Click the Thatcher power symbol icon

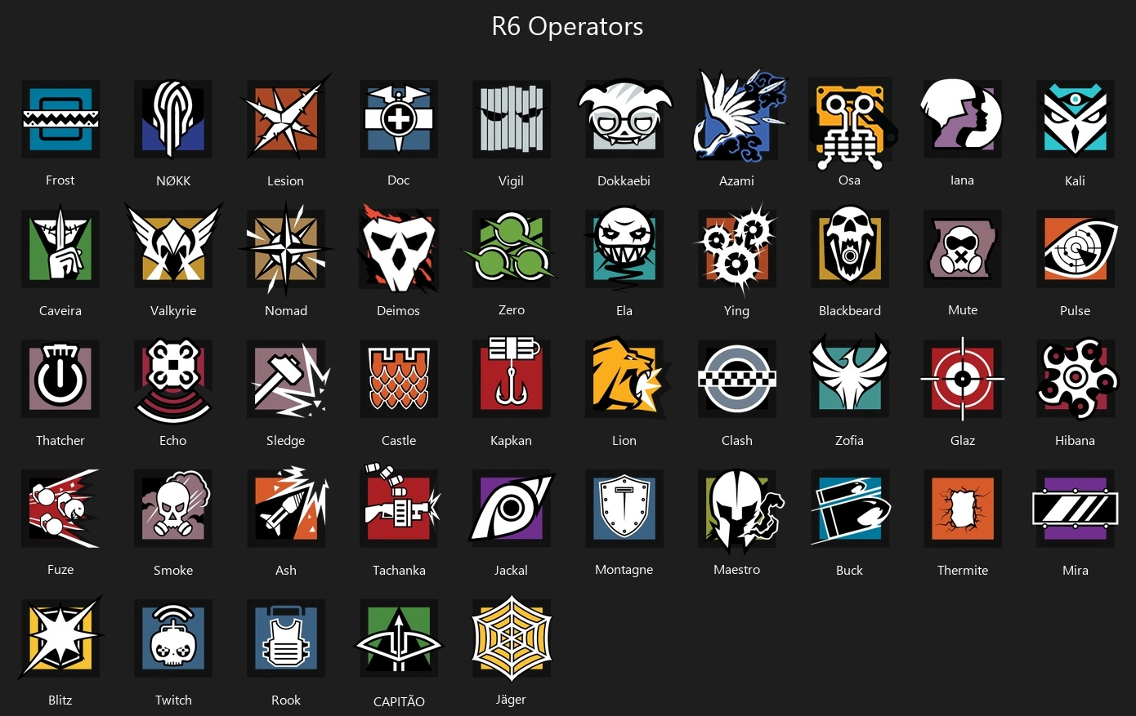click(60, 379)
